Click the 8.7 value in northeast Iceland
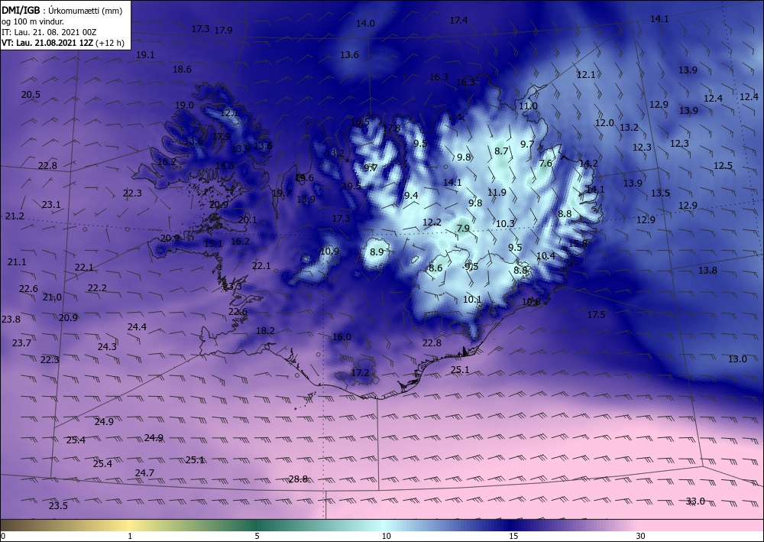764x542 pixels. (x=501, y=151)
